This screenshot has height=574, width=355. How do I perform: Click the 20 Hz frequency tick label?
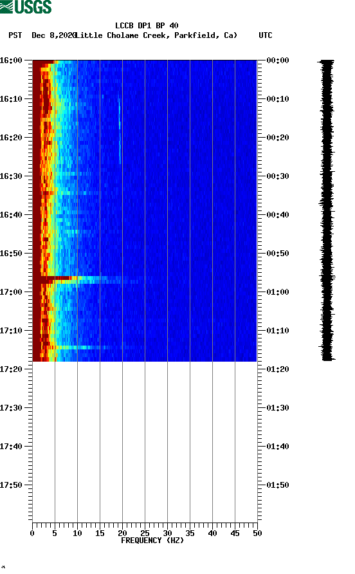123,533
